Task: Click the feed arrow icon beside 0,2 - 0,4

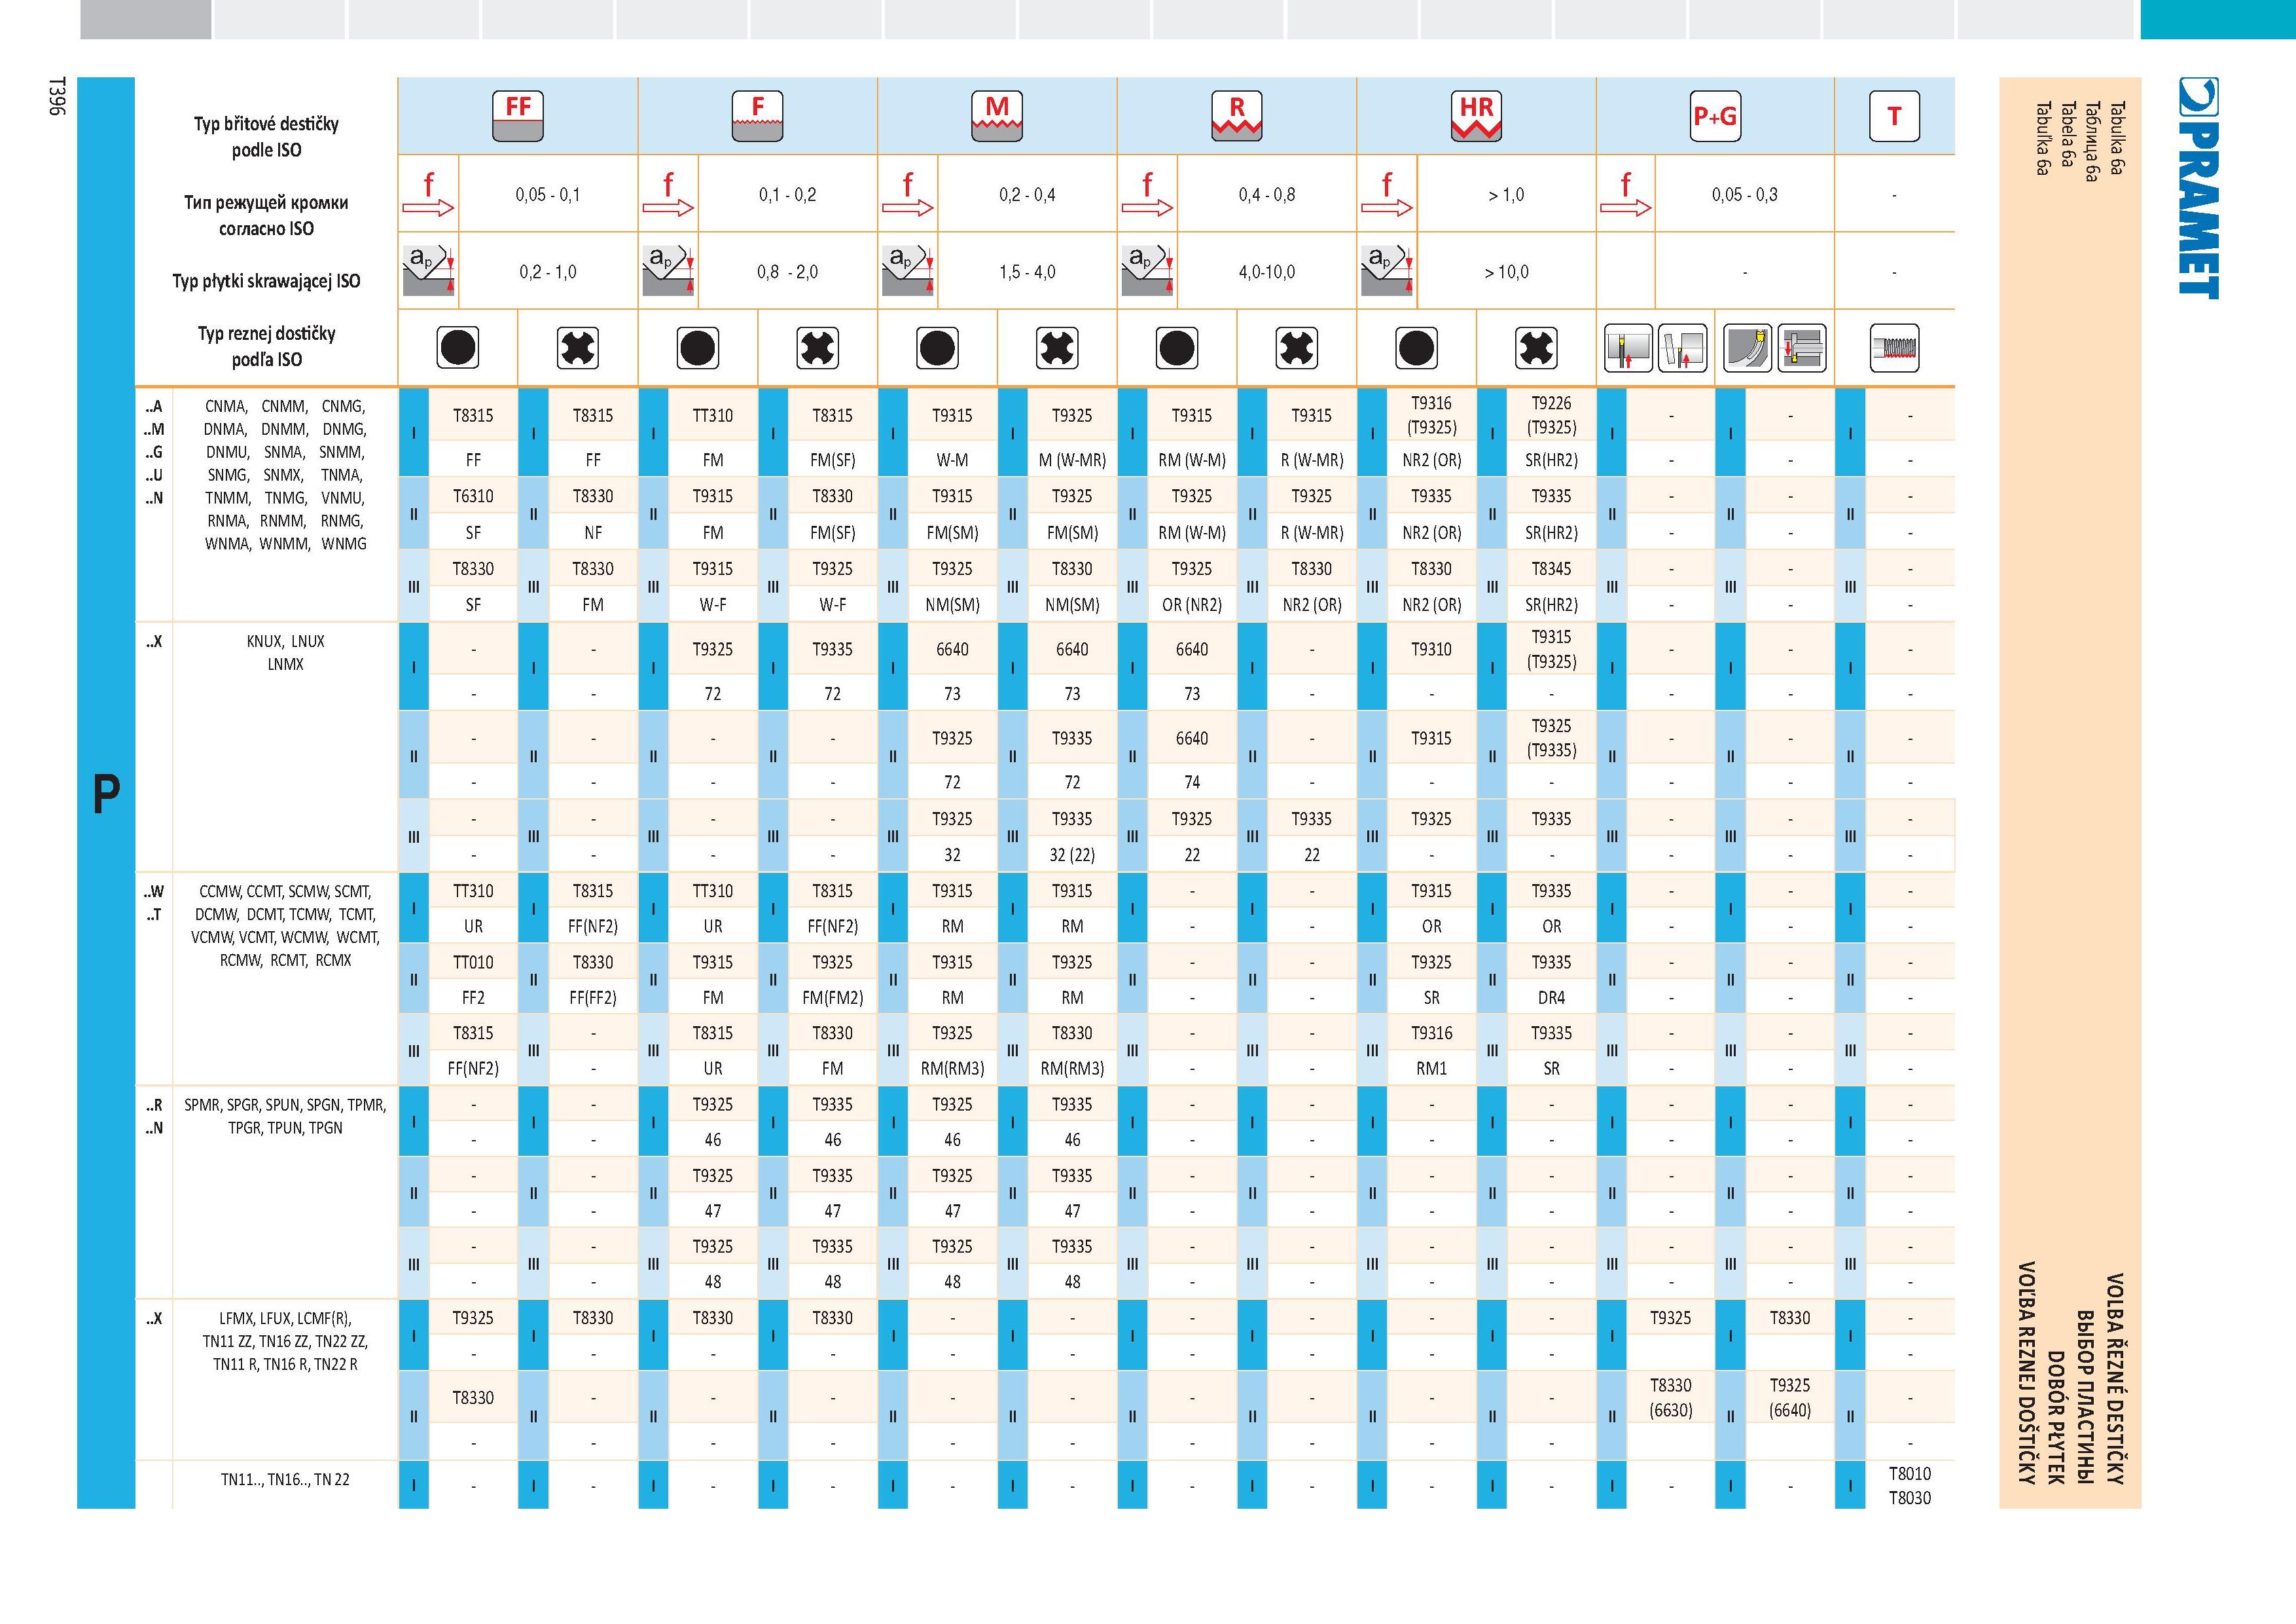Action: click(907, 194)
